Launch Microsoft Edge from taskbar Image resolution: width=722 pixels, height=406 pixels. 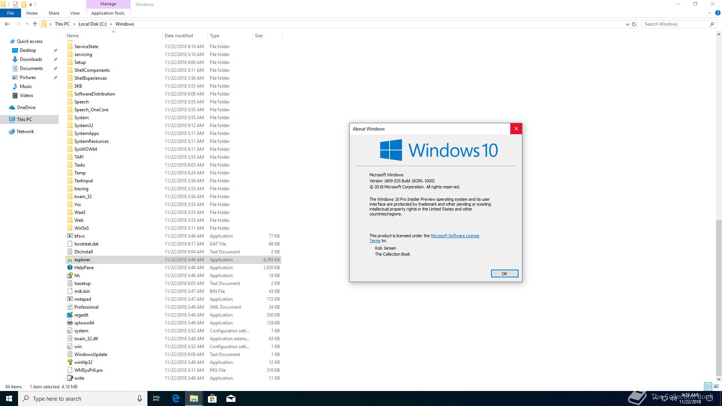(x=176, y=398)
